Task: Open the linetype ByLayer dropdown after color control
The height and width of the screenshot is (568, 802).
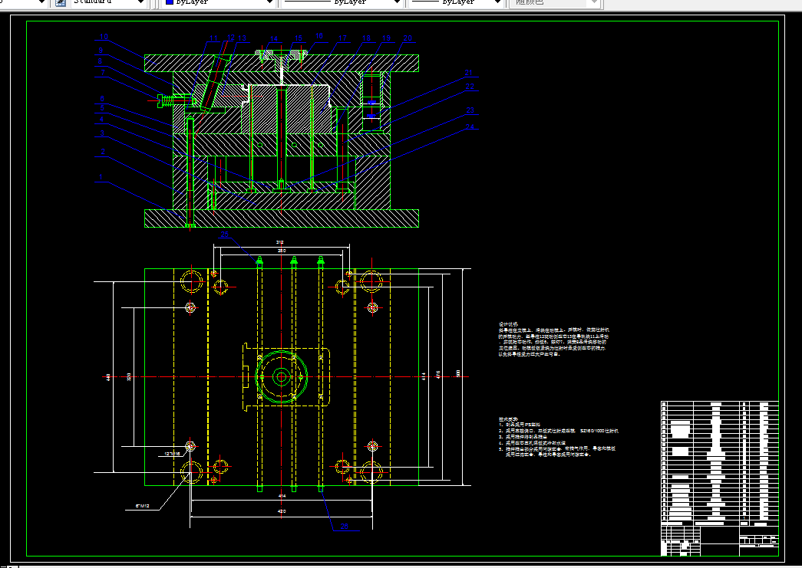Action: pyautogui.click(x=397, y=2)
